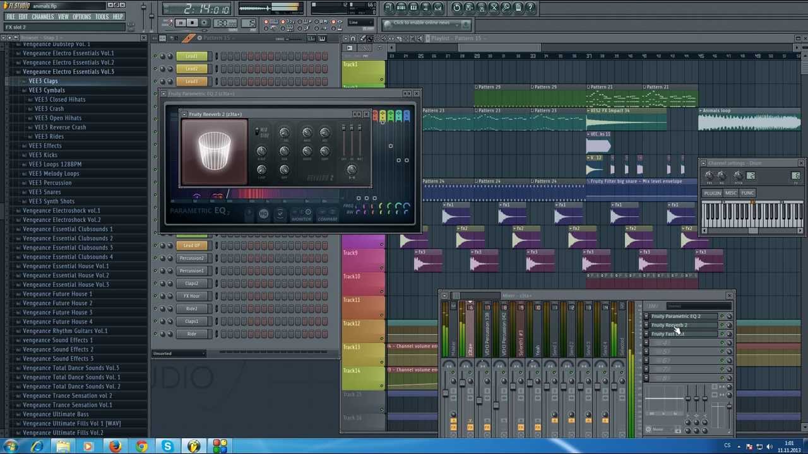Open the playlist view from the shortcut icons

(x=389, y=8)
